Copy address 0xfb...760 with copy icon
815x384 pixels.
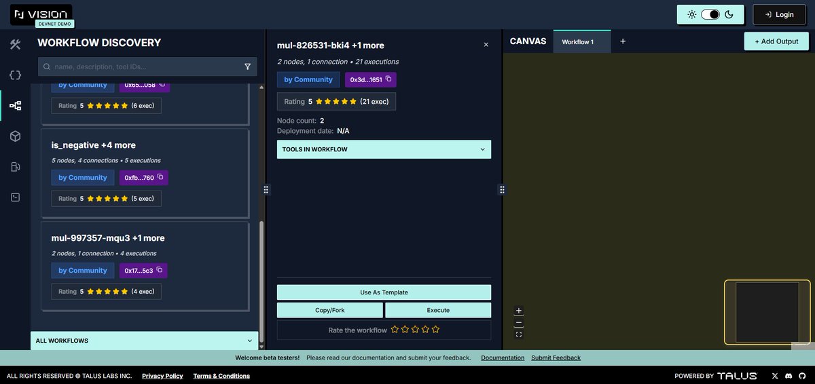pyautogui.click(x=160, y=177)
